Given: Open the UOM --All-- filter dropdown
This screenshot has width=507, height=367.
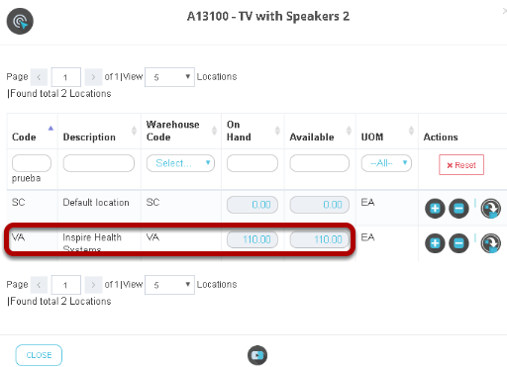Looking at the screenshot, I should point(386,163).
